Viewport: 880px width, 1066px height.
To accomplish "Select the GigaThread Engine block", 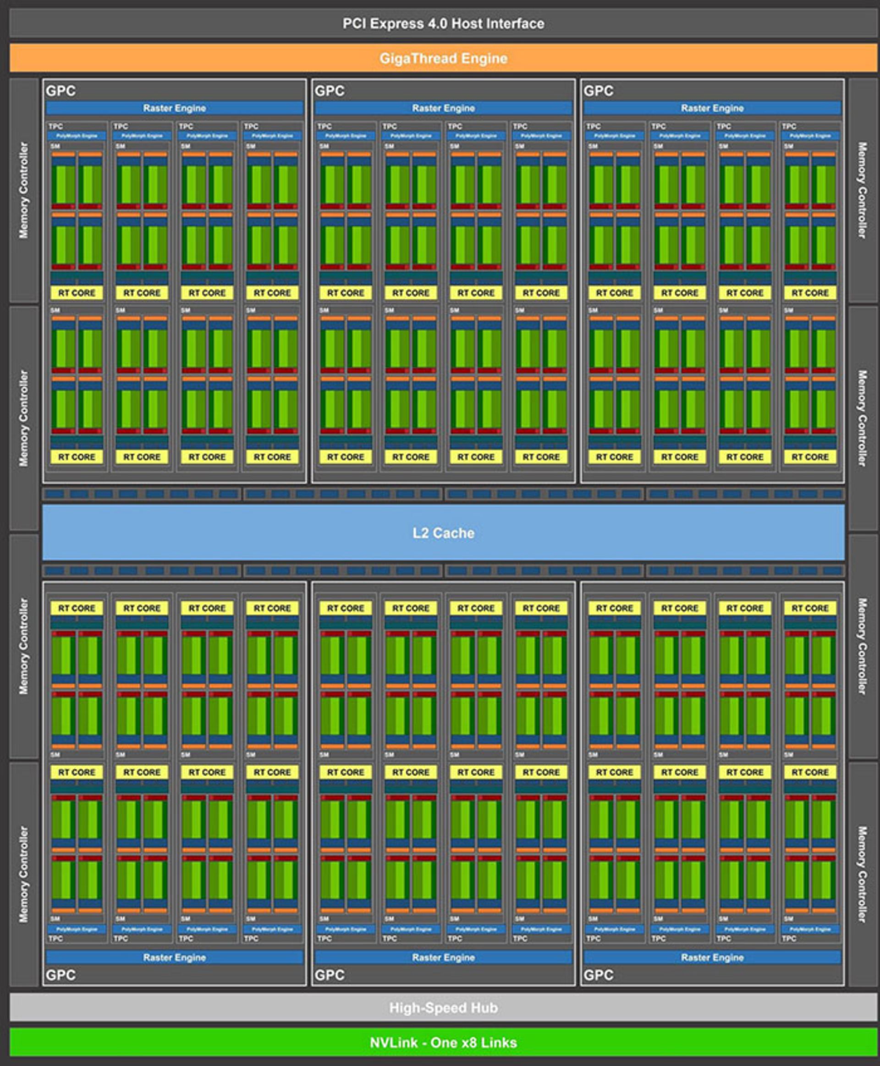I will tap(440, 57).
